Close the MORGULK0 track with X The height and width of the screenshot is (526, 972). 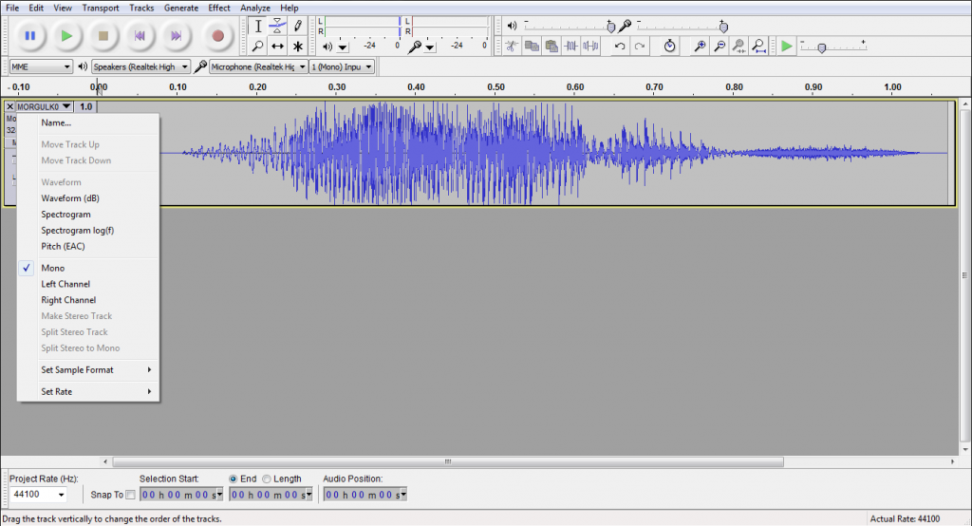(x=9, y=106)
